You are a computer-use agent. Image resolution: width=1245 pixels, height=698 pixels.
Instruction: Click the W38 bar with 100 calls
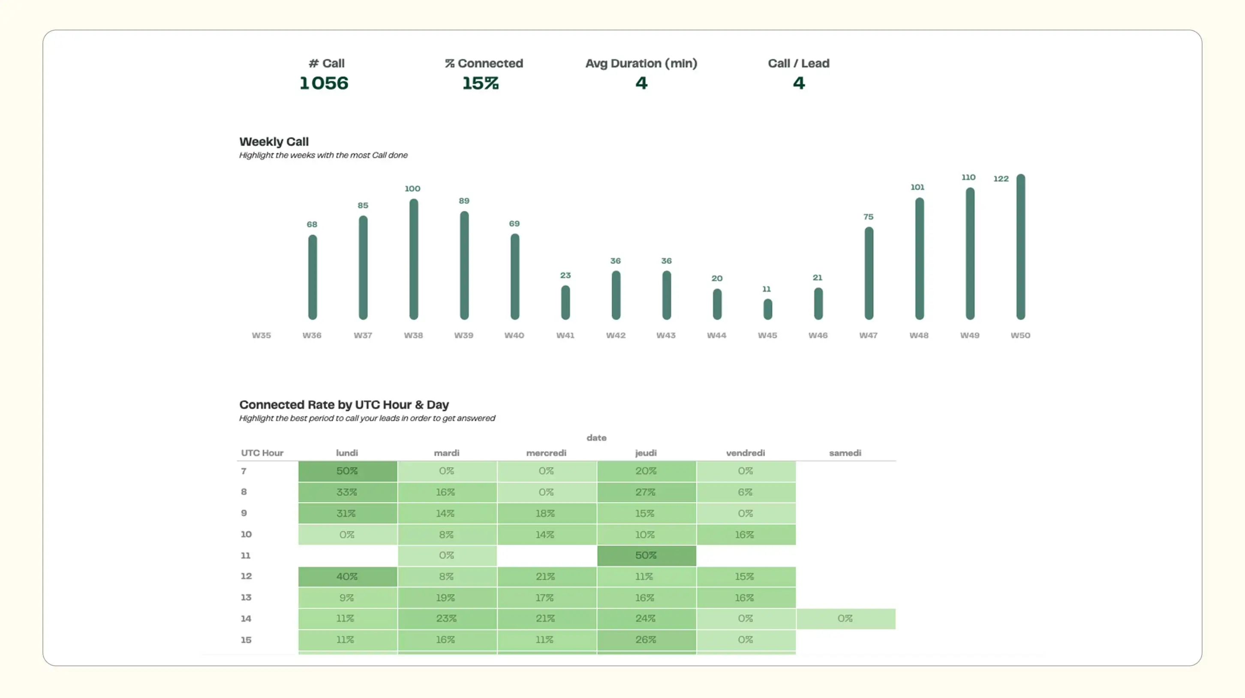tap(414, 259)
